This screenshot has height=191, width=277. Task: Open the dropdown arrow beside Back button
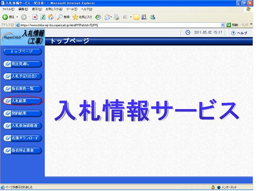tap(17, 17)
